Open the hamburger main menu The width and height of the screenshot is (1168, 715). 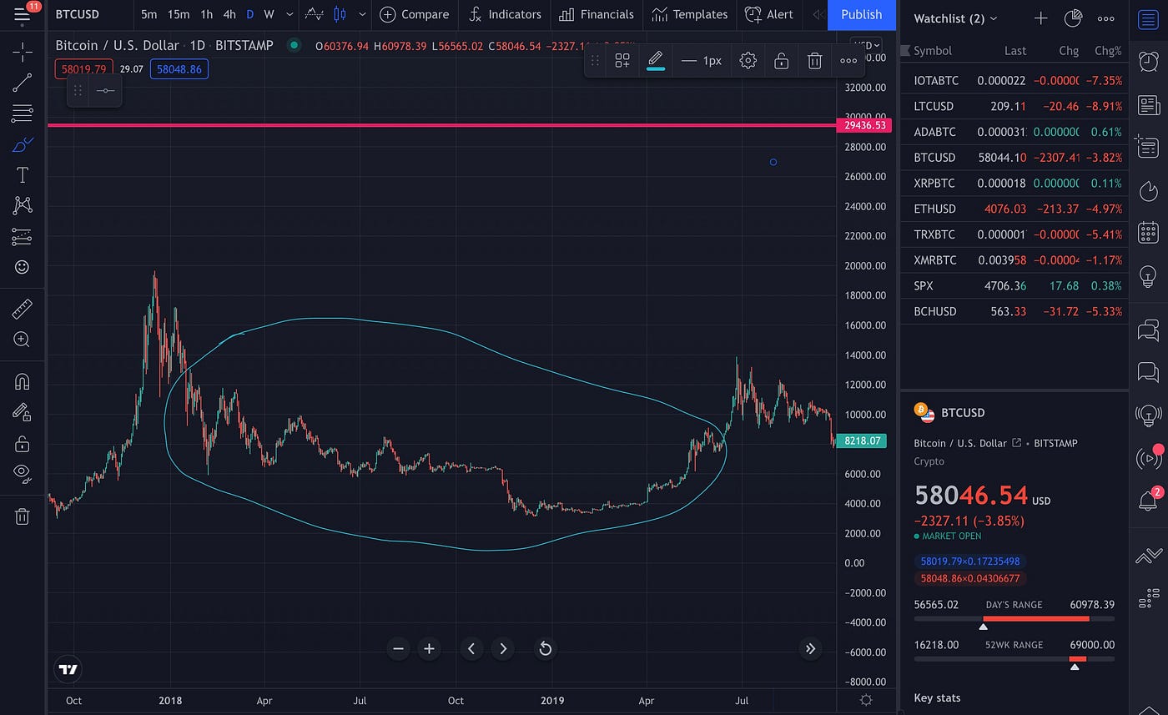coord(23,14)
